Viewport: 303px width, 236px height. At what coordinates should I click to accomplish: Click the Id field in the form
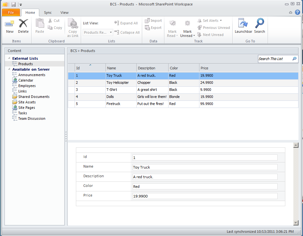coord(205,157)
